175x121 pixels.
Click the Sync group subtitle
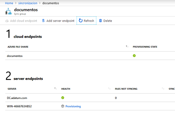(20, 14)
